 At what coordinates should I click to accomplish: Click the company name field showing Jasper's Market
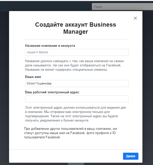(x=77, y=52)
